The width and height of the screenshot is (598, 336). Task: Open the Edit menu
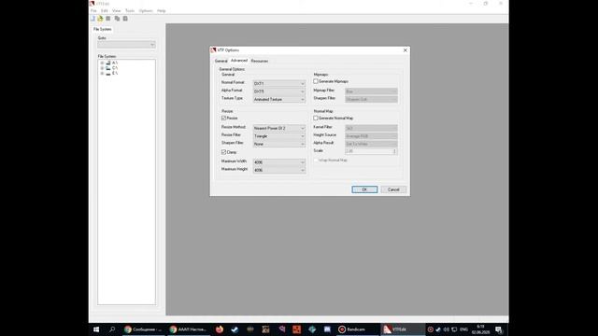point(105,10)
